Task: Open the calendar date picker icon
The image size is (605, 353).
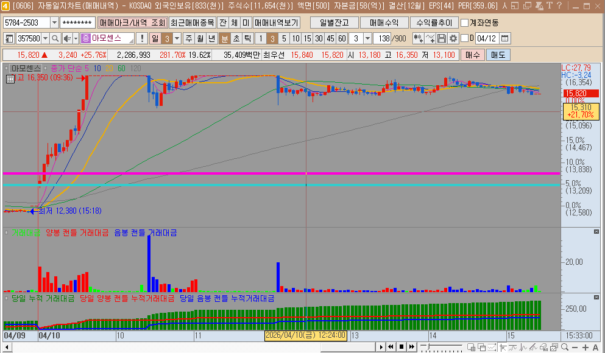Action: tap(504, 38)
